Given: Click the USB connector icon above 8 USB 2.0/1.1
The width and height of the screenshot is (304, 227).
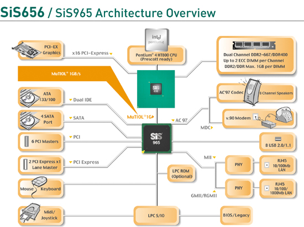Looking at the screenshot, I should (278, 139).
